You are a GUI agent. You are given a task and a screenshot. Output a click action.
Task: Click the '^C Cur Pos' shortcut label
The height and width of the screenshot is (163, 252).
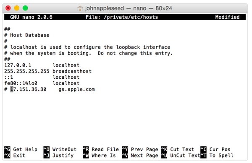click(215, 149)
